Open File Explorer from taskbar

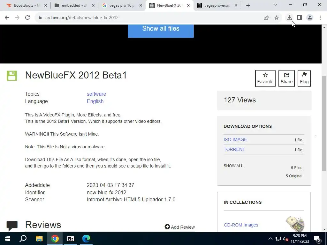coord(39,239)
